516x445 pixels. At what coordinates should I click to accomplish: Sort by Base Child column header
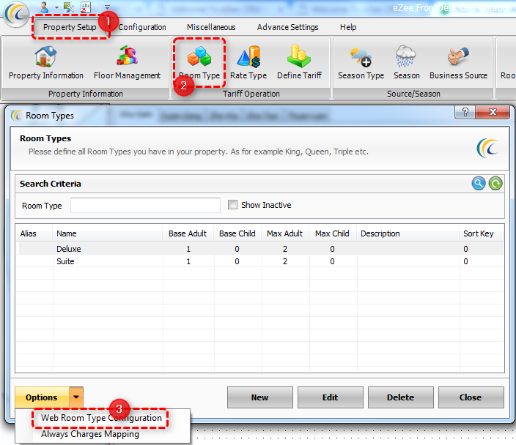point(237,233)
